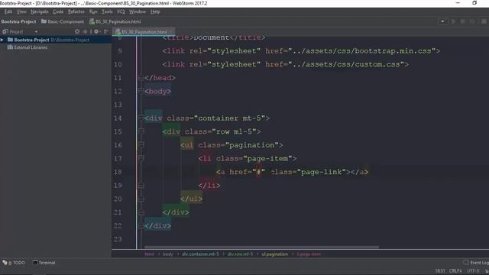
Task: Click "page-item" class value on line 17
Action: 267,158
